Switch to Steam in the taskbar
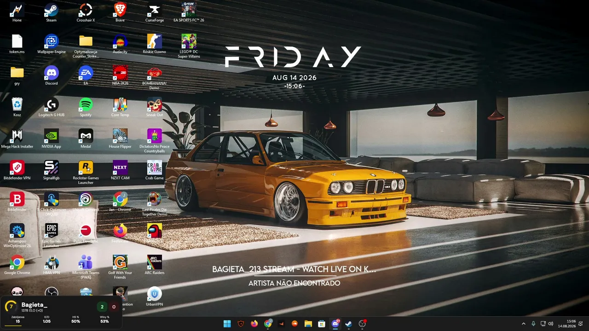 tap(349, 324)
